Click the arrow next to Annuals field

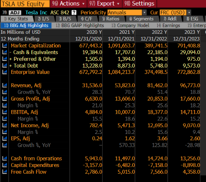point(144,13)
